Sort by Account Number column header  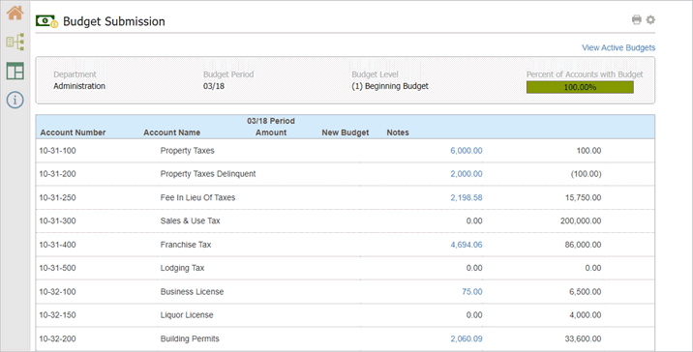[x=73, y=132]
